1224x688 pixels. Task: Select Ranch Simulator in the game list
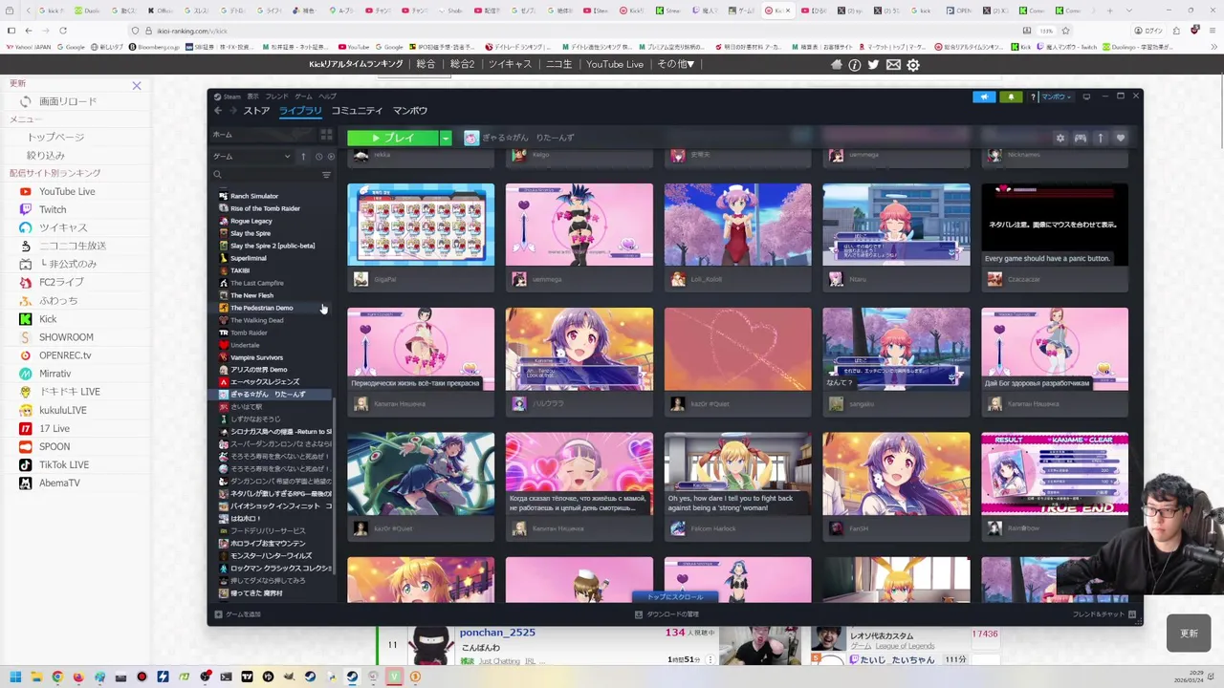point(253,196)
